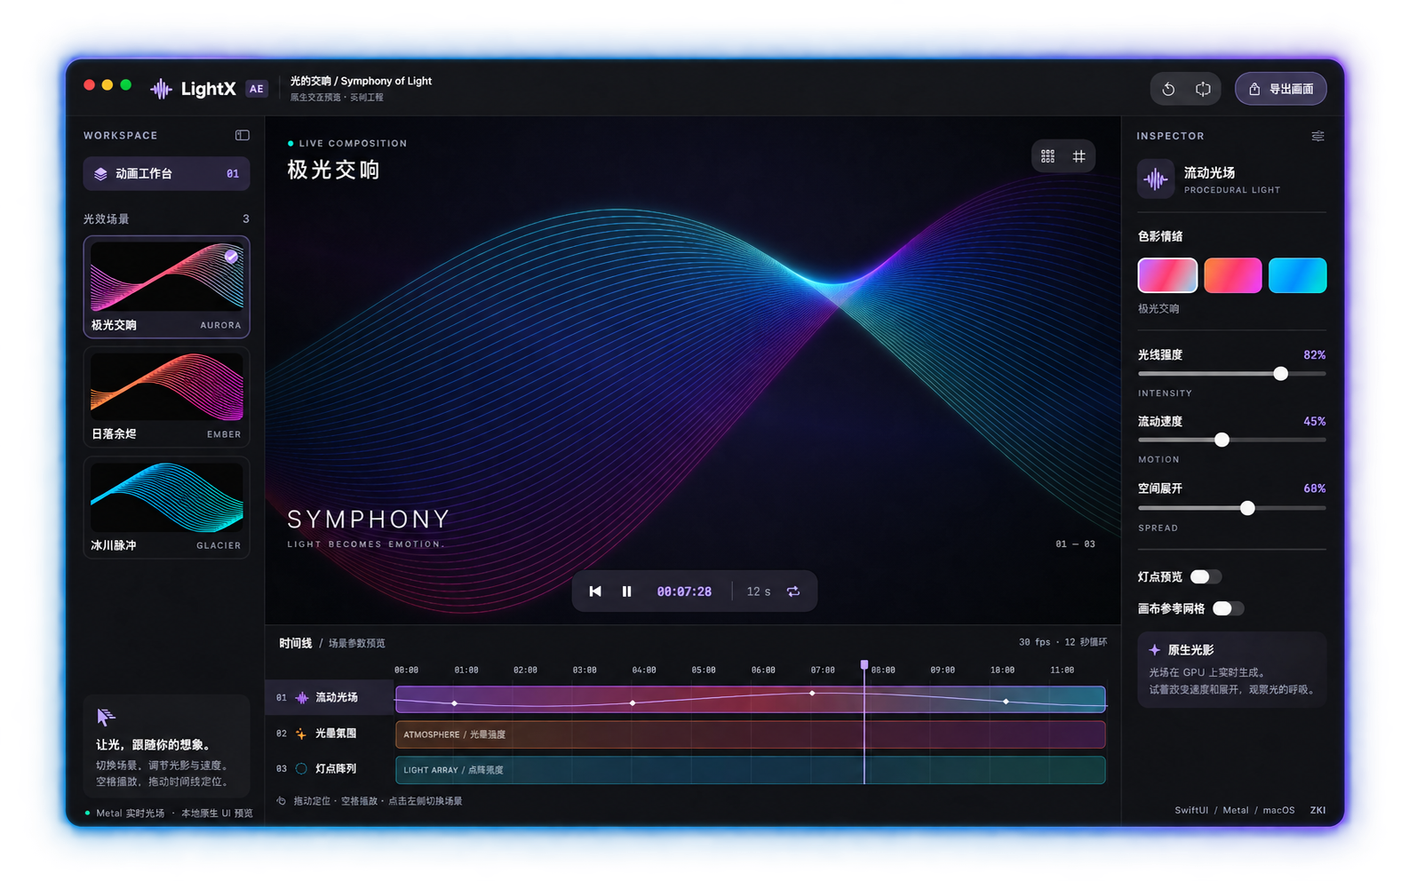
Task: Select the 极光交响 Aurora scene thumbnail
Action: point(166,287)
